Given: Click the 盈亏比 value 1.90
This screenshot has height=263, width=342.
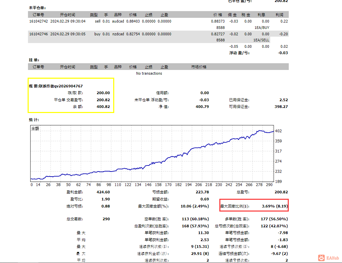Looking at the screenshot, I should pyautogui.click(x=105, y=199).
